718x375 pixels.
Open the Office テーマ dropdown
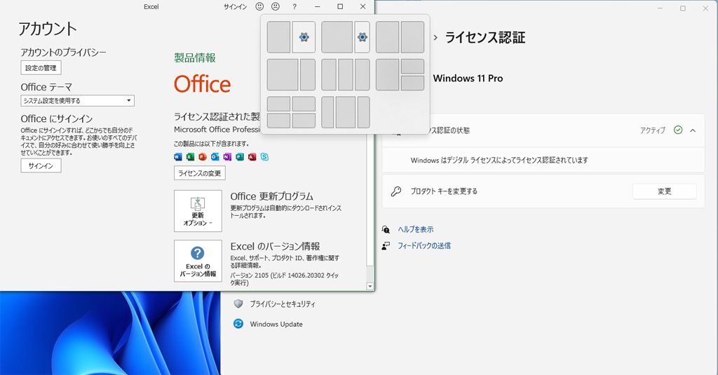77,101
